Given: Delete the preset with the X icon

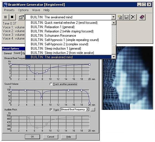Looking at the screenshot, I should coord(133,17).
